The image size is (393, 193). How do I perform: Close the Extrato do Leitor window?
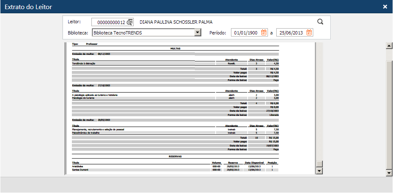[x=385, y=7]
